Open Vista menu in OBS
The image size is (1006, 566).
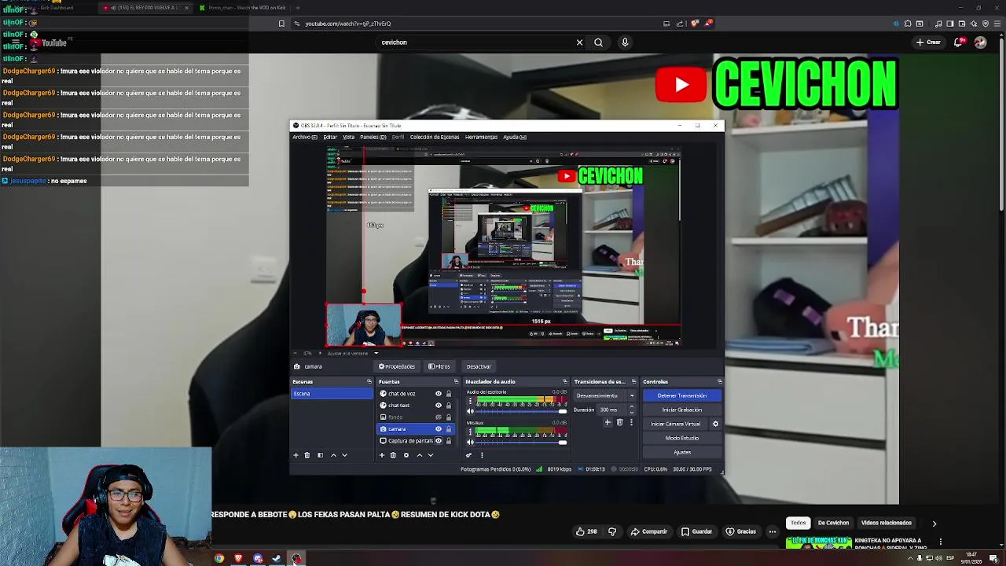pos(348,137)
